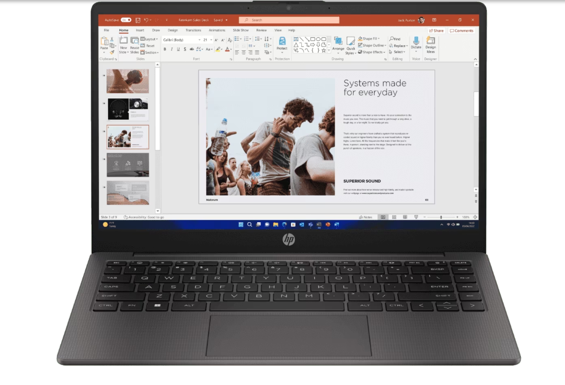Adjust the zoom slider in status bar
Image resolution: width=565 pixels, height=385 pixels.
(441, 217)
